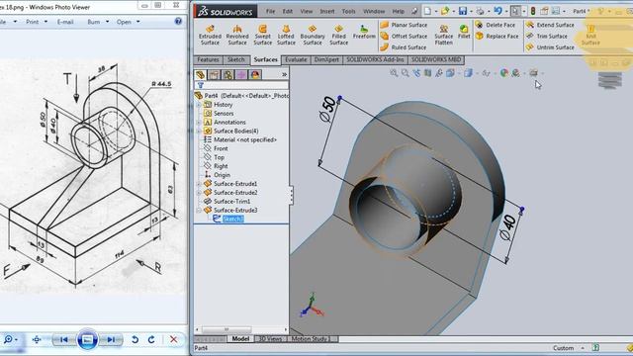The height and width of the screenshot is (356, 633).
Task: Click the Knit Surface tool
Action: [x=590, y=35]
